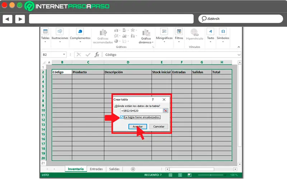The width and height of the screenshot is (287, 179).
Task: Click the 100 % zoom level
Action: 234,175
